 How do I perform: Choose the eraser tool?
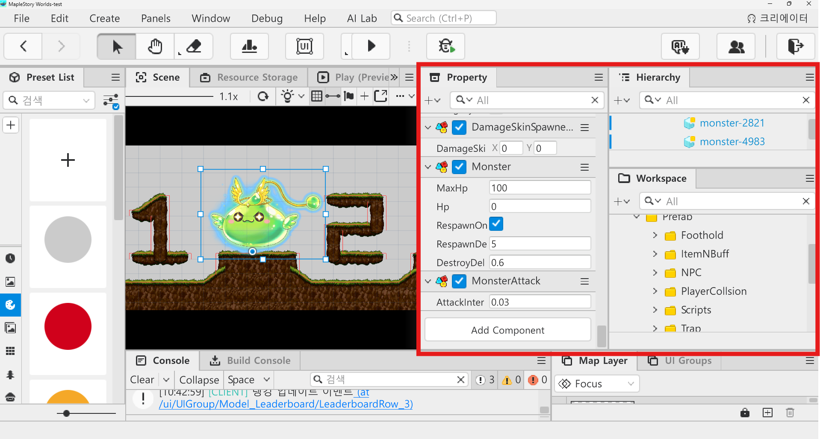tap(194, 46)
